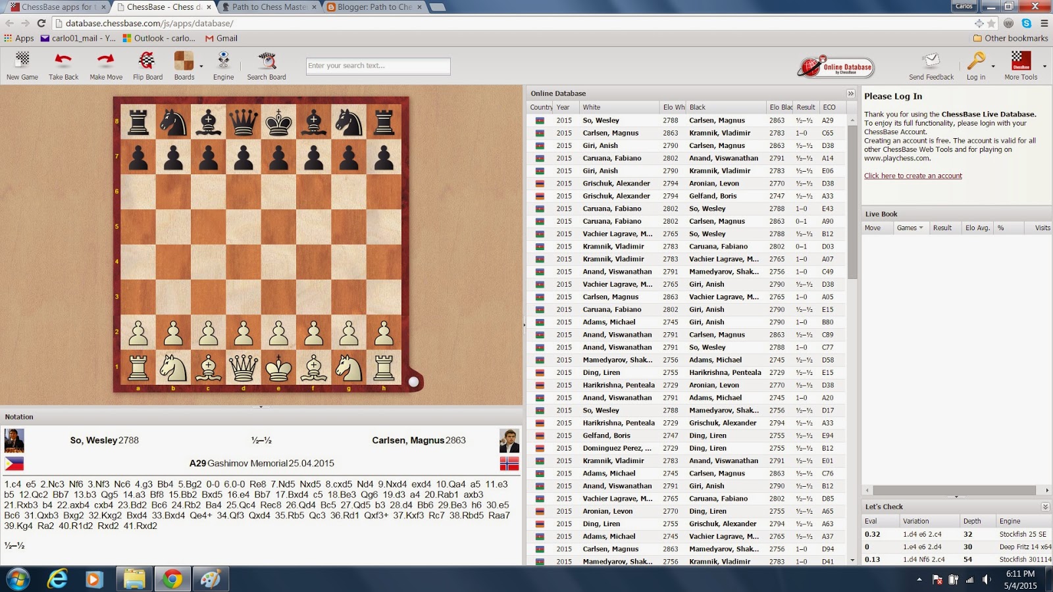
Task: Activate the Engine analysis
Action: click(x=223, y=65)
